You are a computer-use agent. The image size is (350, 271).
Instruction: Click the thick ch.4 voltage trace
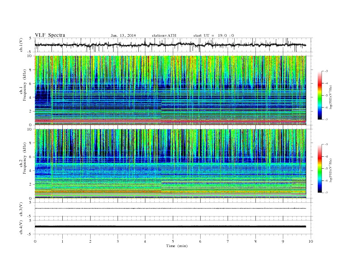pos(170,227)
